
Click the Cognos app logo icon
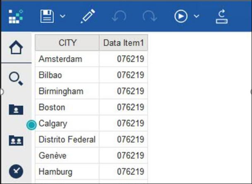click(16, 16)
